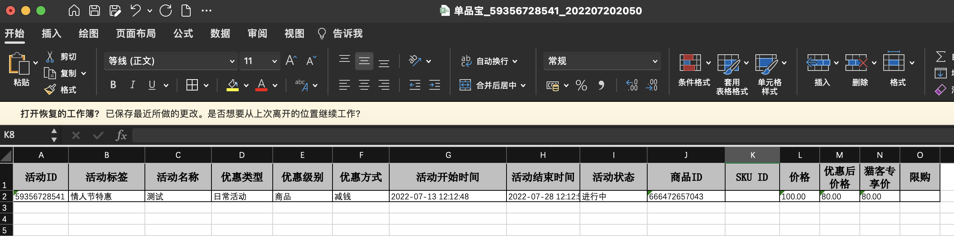954x236 pixels.
Task: Click the text orientation icon
Action: [x=415, y=61]
